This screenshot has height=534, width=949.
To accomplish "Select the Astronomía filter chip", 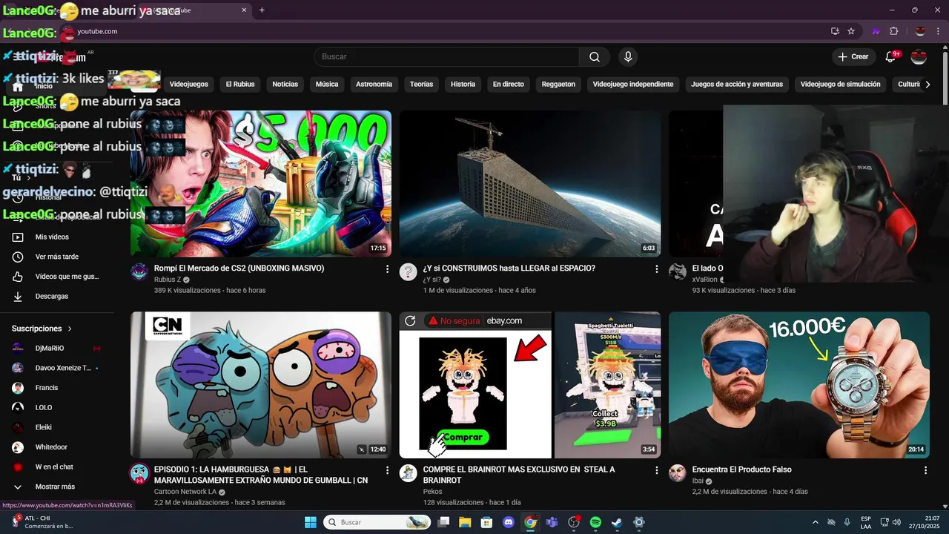I will point(374,84).
